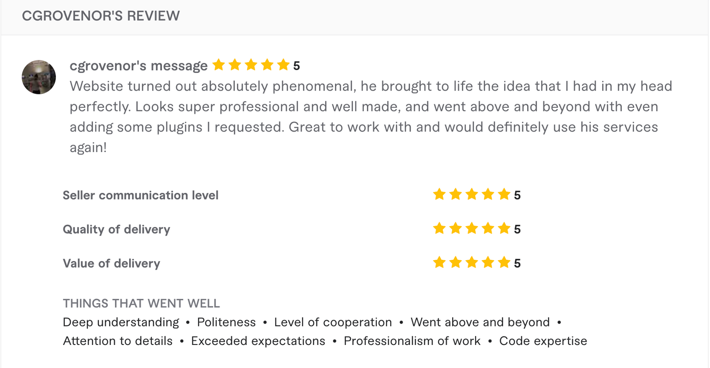
Task: Click the Exceeded expectations tag
Action: point(258,341)
